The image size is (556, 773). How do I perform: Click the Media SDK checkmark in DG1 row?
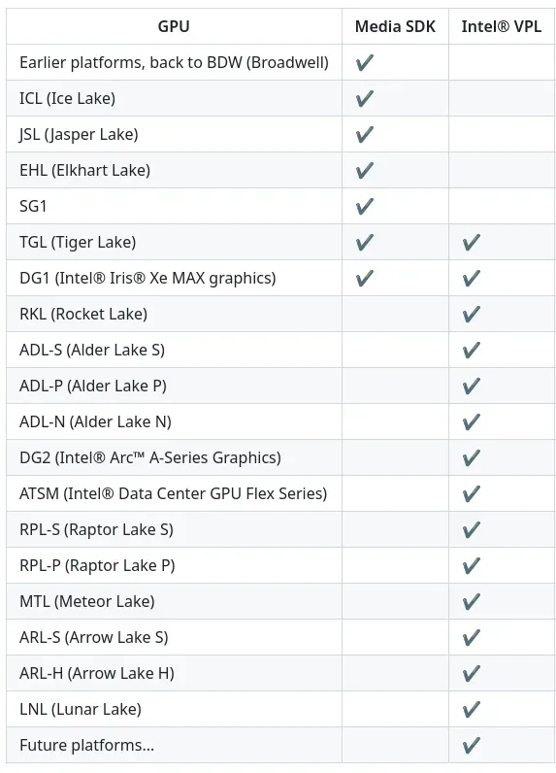(365, 278)
